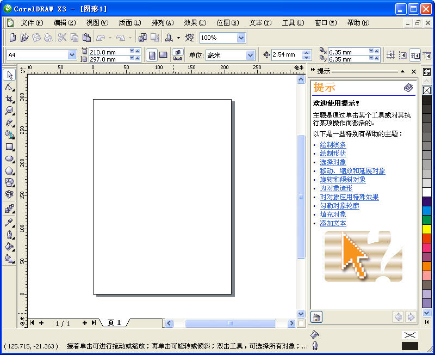This screenshot has width=435, height=355.
Task: Open the units dropdown showing 毫米
Action: [x=249, y=54]
